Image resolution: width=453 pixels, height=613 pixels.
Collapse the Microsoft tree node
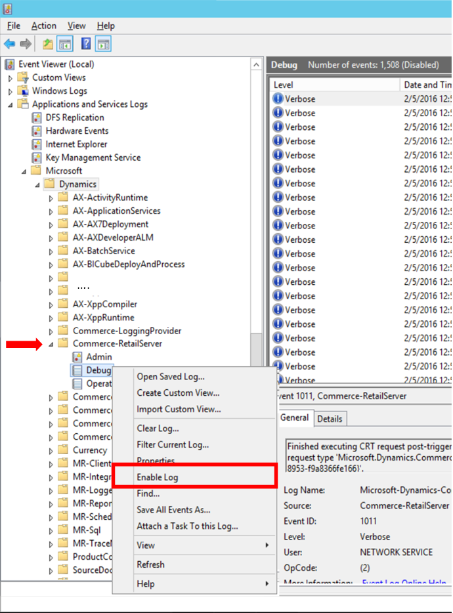tap(24, 171)
